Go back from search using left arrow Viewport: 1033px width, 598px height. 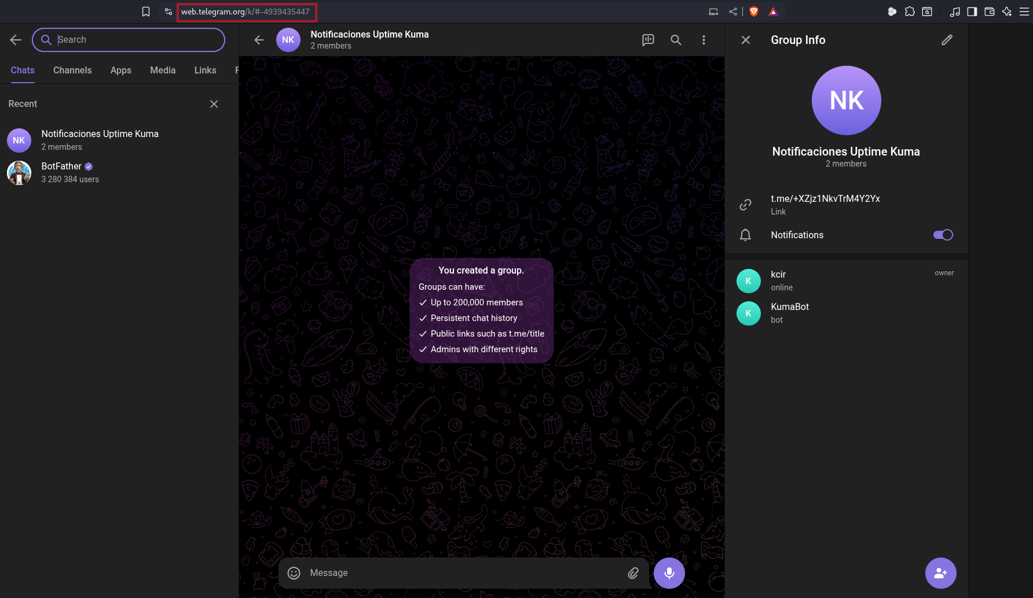[16, 40]
